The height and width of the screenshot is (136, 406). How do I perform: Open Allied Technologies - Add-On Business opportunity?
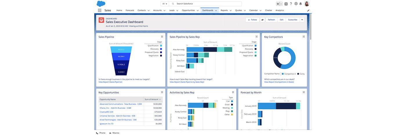(117, 119)
